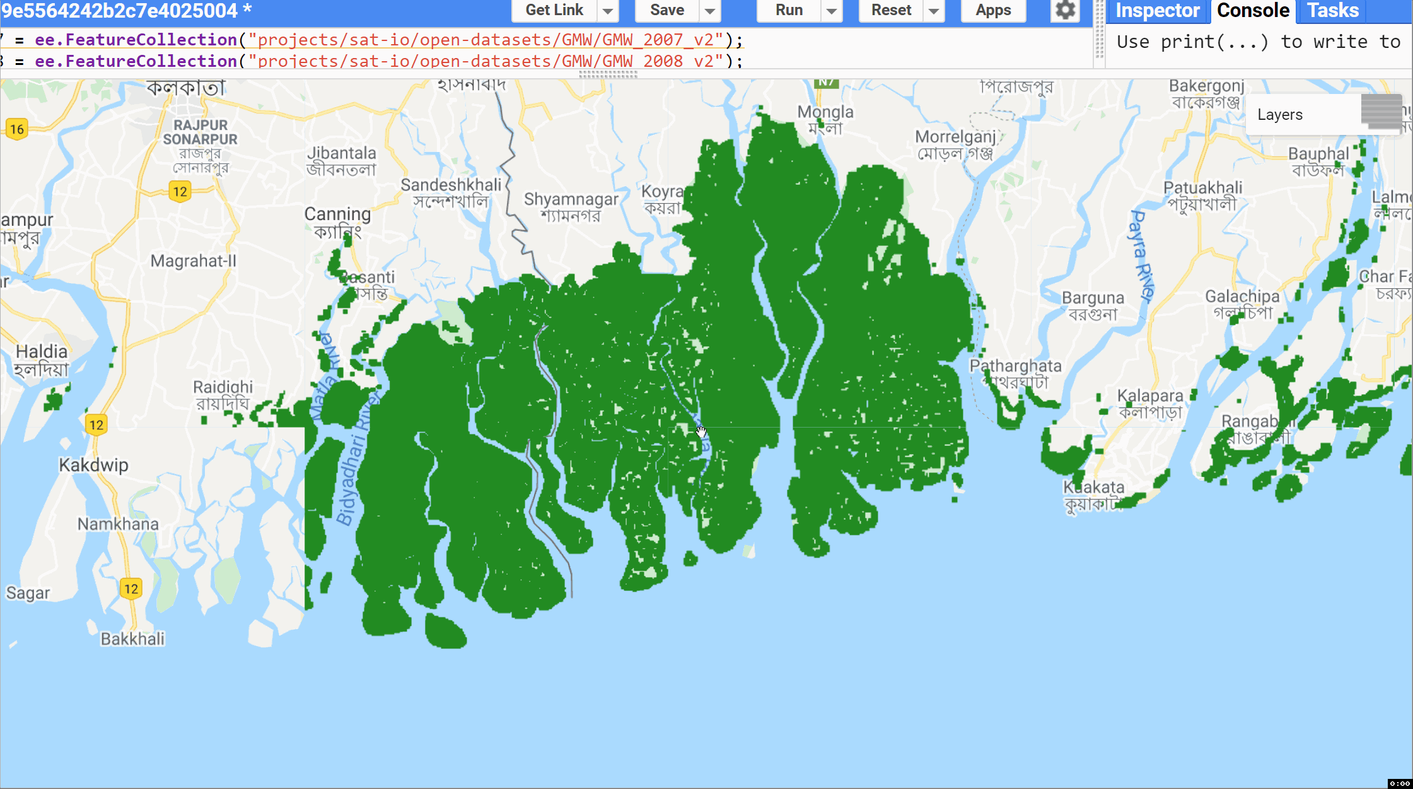This screenshot has height=789, width=1413.
Task: Click highway 12 shield near Kakdwip
Action: (96, 424)
